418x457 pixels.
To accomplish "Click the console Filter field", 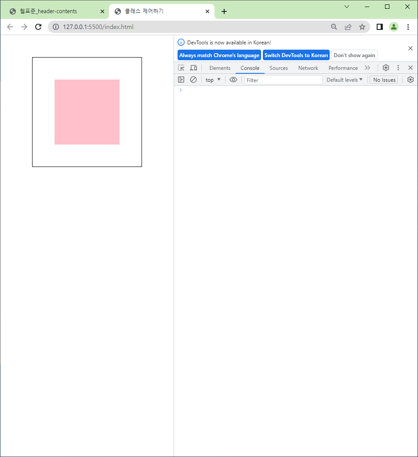I will coord(284,80).
